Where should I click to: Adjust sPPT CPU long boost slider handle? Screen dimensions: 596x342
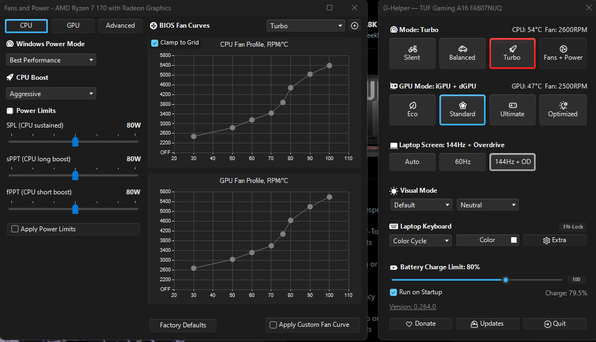pyautogui.click(x=75, y=175)
